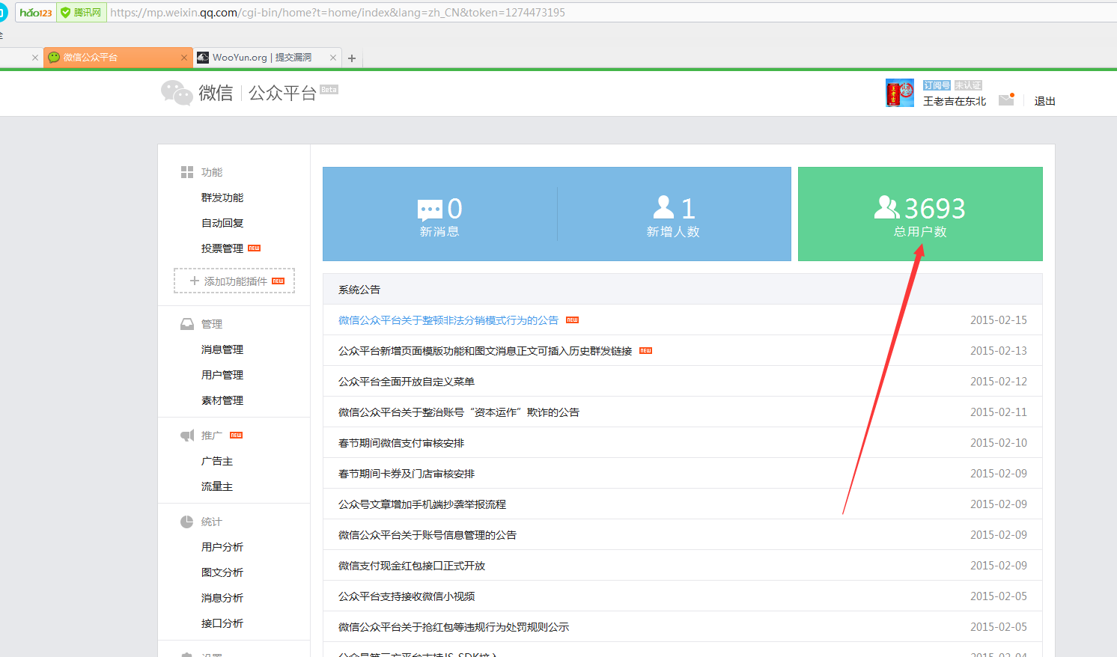
Task: Open 广告主 in sidebar
Action: click(x=217, y=461)
